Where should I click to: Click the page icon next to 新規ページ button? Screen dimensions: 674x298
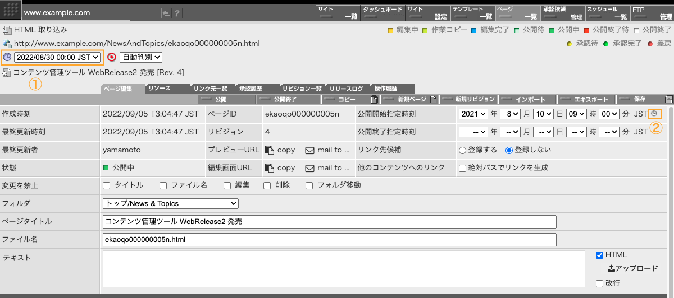(433, 99)
